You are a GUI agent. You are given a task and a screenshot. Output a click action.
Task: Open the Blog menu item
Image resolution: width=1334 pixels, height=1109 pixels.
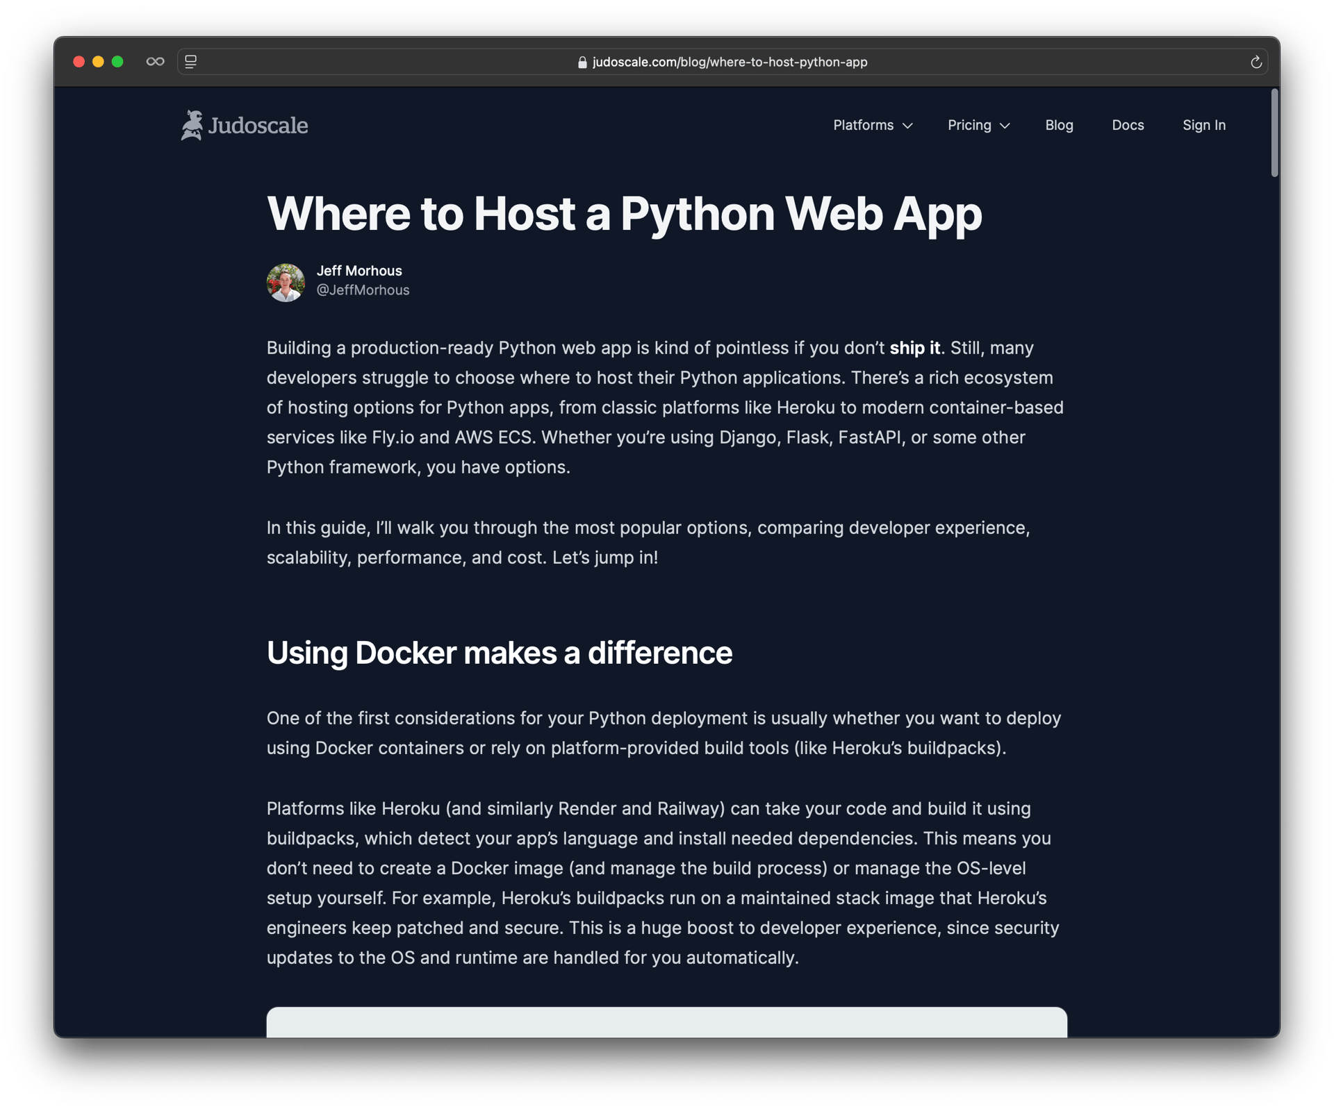pos(1059,125)
